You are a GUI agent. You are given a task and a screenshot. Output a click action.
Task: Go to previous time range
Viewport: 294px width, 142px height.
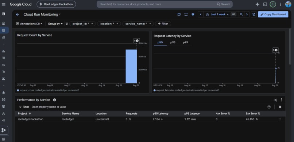tap(201, 15)
